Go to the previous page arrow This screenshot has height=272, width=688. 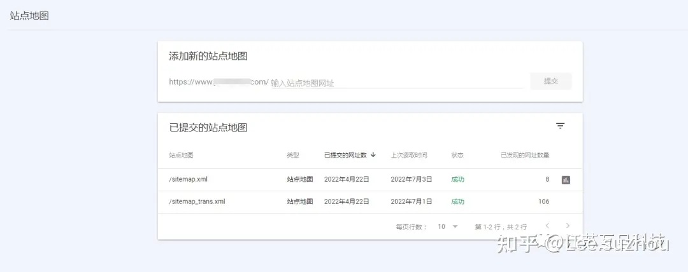(x=547, y=226)
